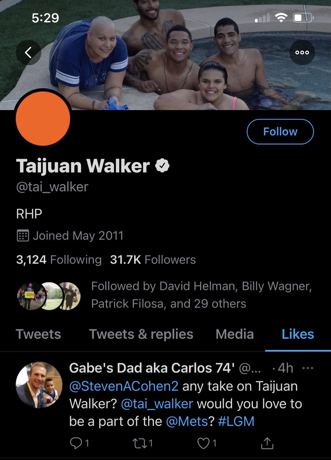Open the 3,124 Following list
Viewport: 331px width, 460px height.
pyautogui.click(x=59, y=260)
